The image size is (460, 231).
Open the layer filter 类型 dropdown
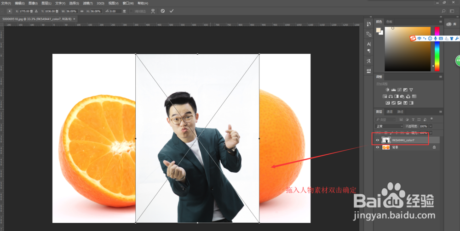[385, 119]
